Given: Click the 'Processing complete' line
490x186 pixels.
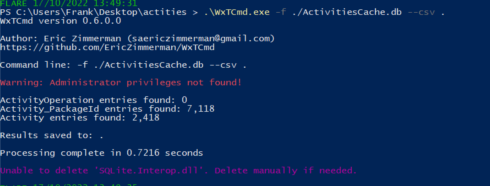Looking at the screenshot, I should pos(101,153).
